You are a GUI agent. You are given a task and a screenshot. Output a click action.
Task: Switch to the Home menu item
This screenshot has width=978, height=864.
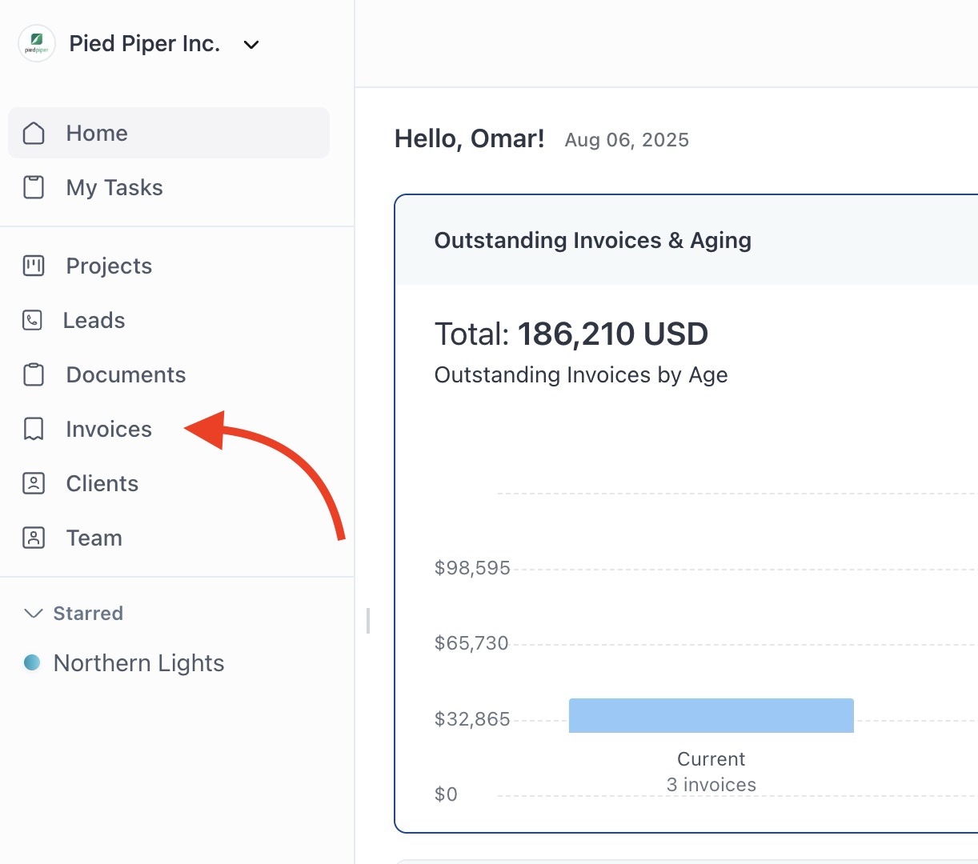pos(96,133)
